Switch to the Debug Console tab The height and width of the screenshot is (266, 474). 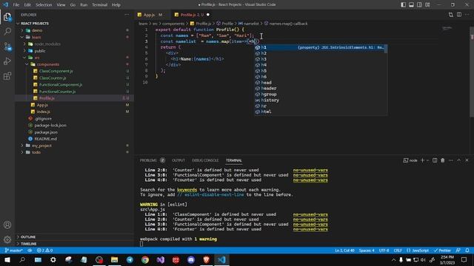click(205, 160)
